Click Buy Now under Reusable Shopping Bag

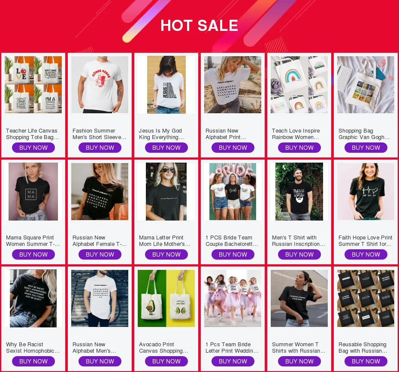[366, 361]
